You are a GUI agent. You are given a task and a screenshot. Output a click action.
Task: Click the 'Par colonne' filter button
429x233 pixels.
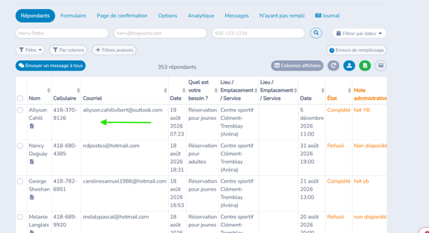coord(68,50)
